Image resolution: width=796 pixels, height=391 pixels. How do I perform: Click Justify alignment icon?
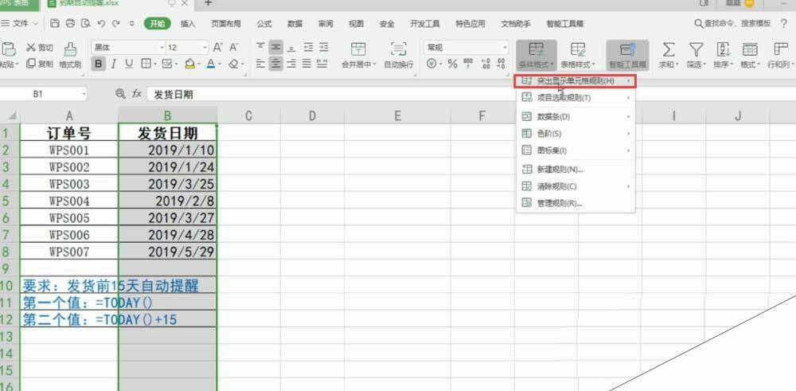click(306, 64)
